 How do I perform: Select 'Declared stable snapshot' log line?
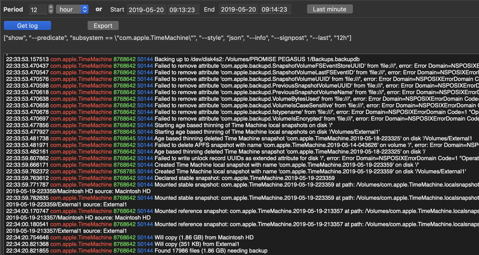click(x=244, y=178)
